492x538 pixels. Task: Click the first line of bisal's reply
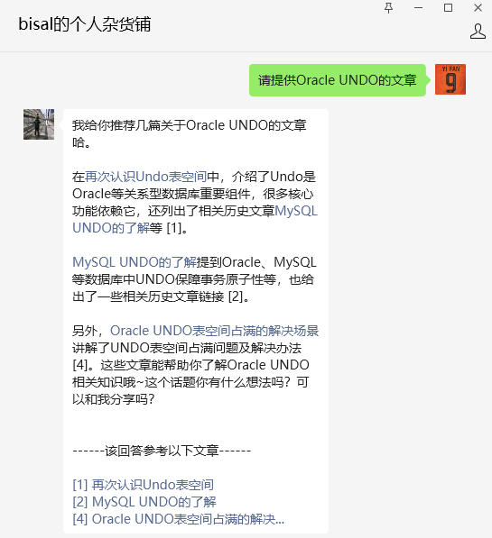(x=189, y=125)
